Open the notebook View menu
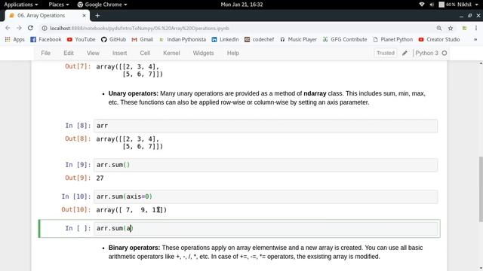 (x=93, y=53)
